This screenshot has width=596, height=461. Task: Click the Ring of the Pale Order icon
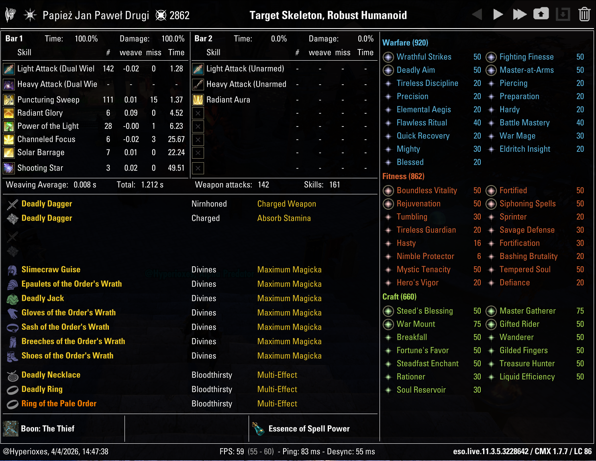[12, 404]
